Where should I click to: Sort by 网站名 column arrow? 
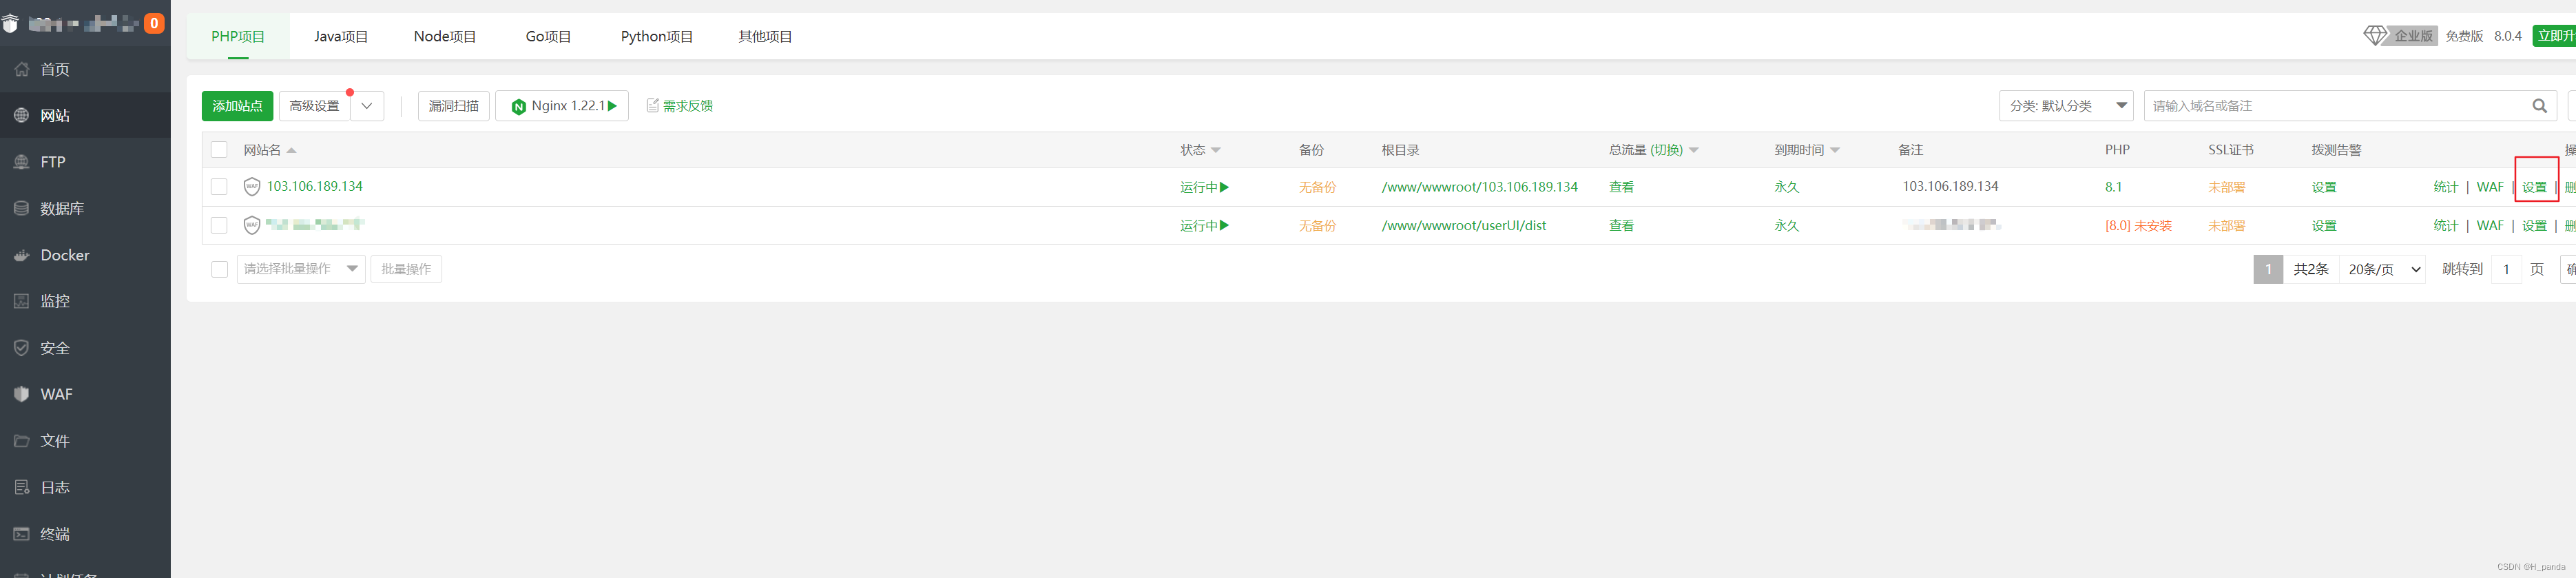click(291, 150)
